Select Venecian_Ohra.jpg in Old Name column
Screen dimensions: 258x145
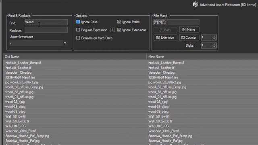(x=19, y=72)
